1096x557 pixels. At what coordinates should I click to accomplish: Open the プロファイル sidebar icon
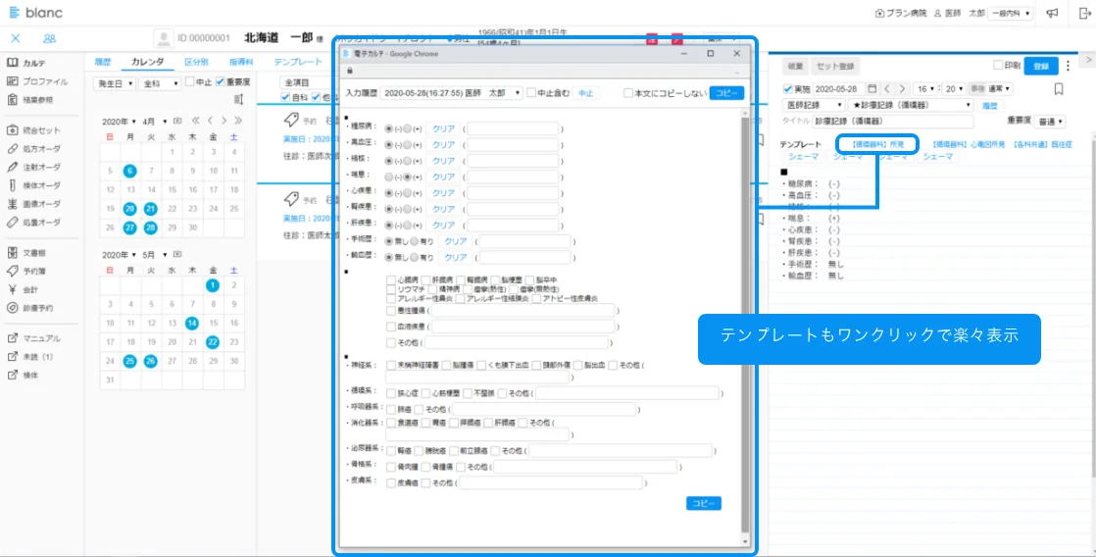click(x=12, y=81)
